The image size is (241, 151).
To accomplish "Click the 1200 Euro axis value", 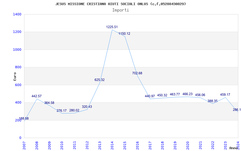I will pos(17,32).
